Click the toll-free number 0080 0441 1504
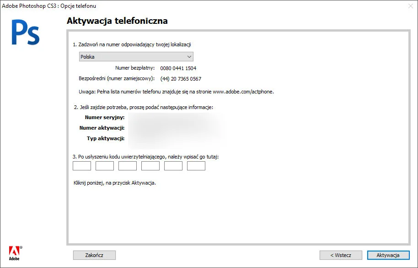418x268 pixels. [178, 68]
